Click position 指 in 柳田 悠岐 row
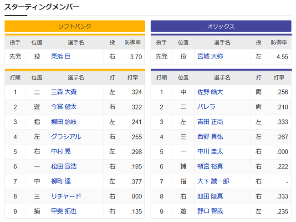 [x=37, y=122]
